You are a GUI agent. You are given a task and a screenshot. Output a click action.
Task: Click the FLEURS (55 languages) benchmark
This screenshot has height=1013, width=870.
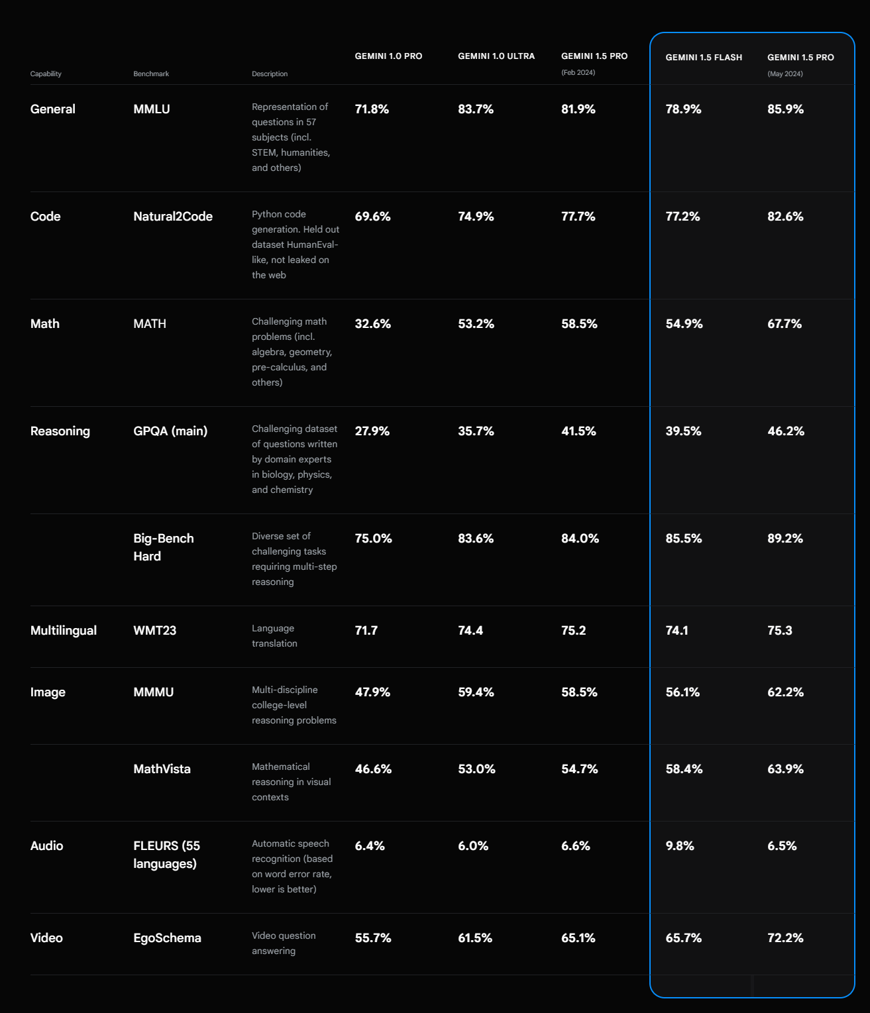(x=166, y=855)
